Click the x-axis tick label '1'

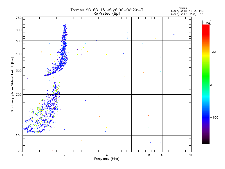22,155
